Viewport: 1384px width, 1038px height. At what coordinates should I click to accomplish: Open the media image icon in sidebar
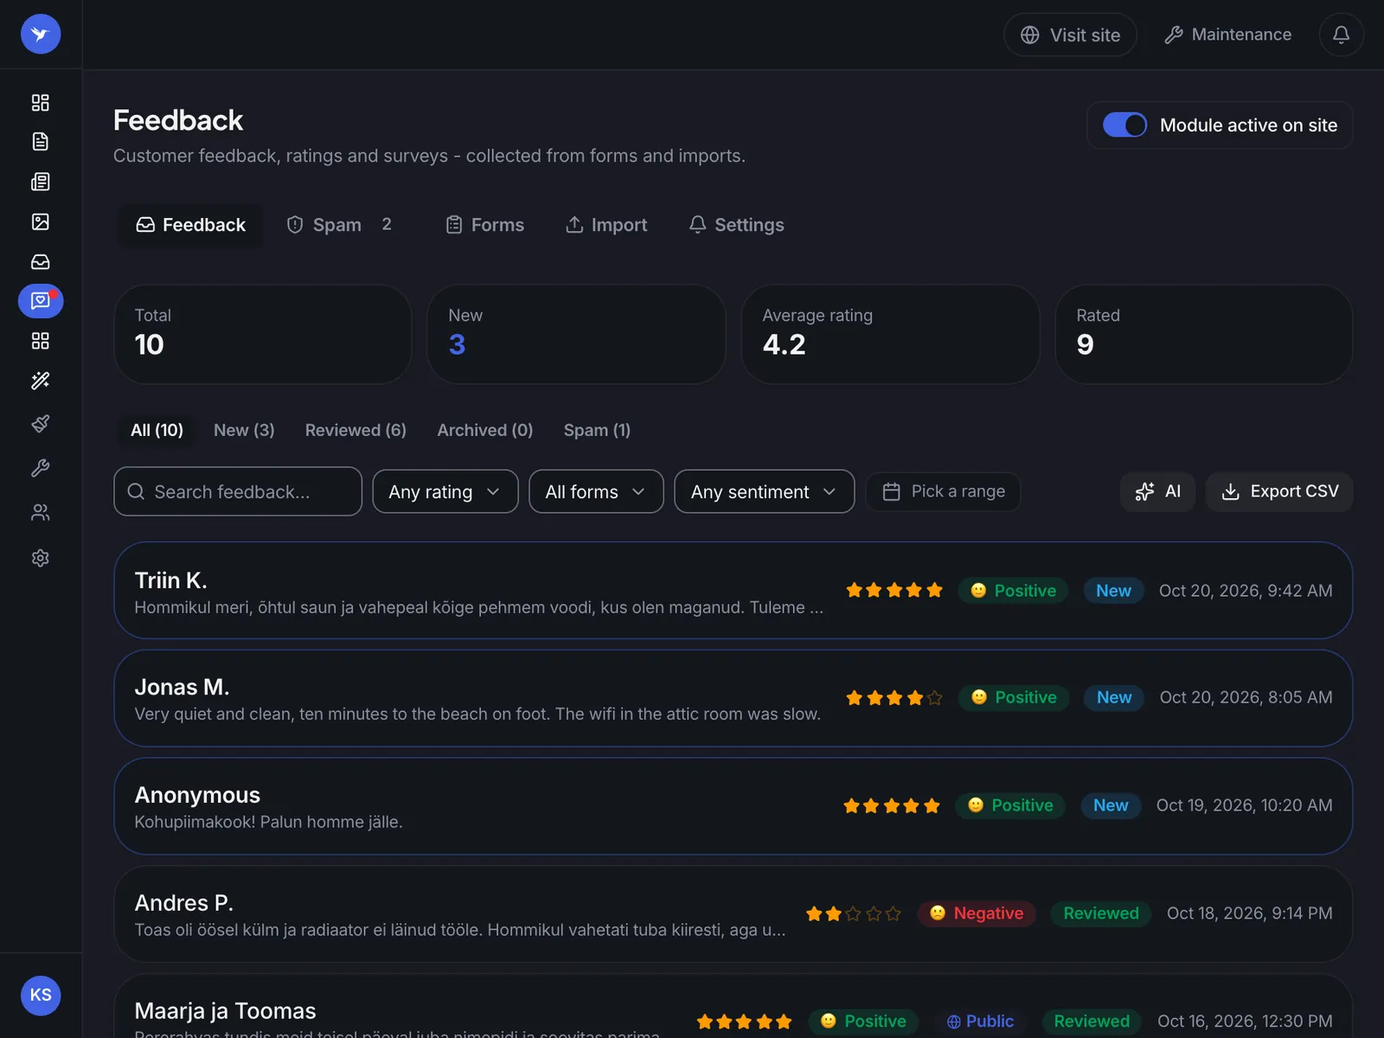tap(41, 221)
